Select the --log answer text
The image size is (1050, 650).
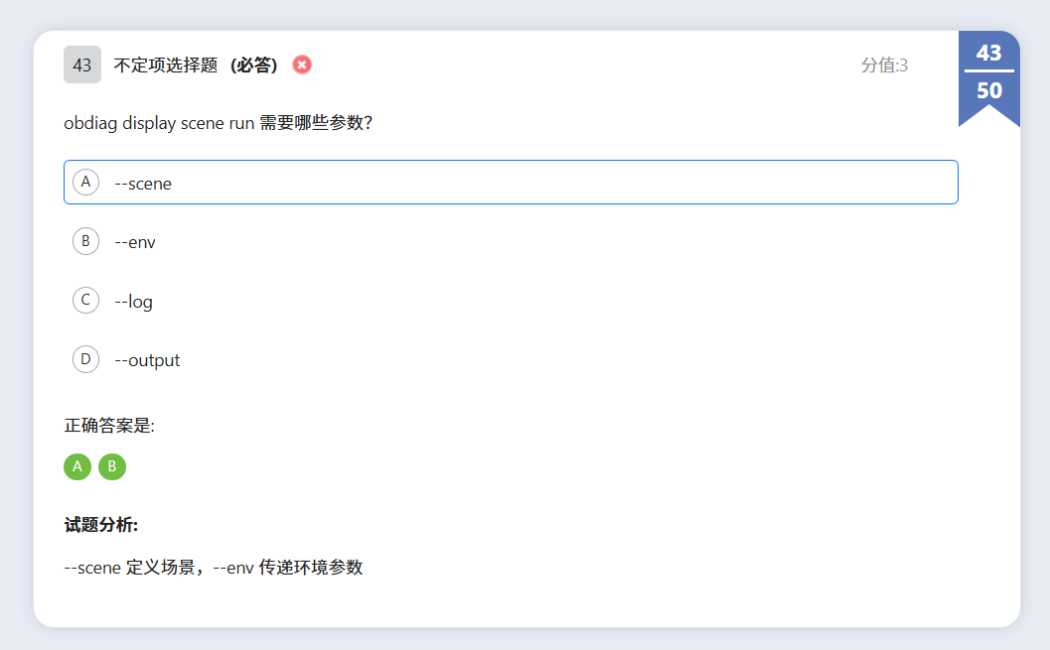click(x=134, y=302)
